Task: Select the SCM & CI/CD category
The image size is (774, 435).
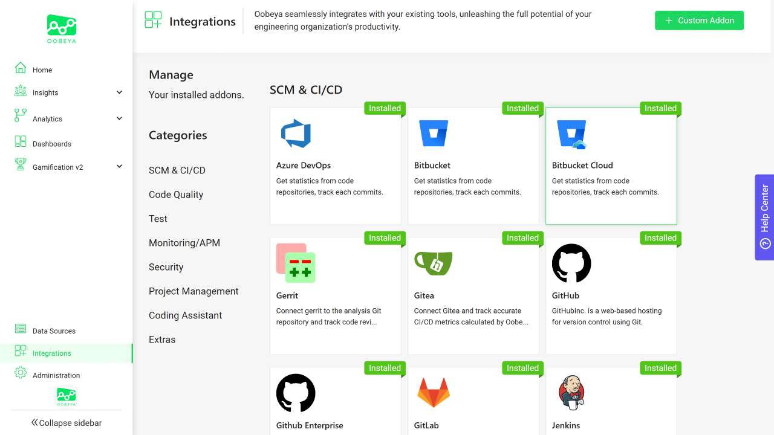Action: (177, 170)
